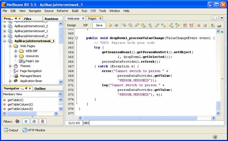Switch to the Outline tab

pos(40,89)
